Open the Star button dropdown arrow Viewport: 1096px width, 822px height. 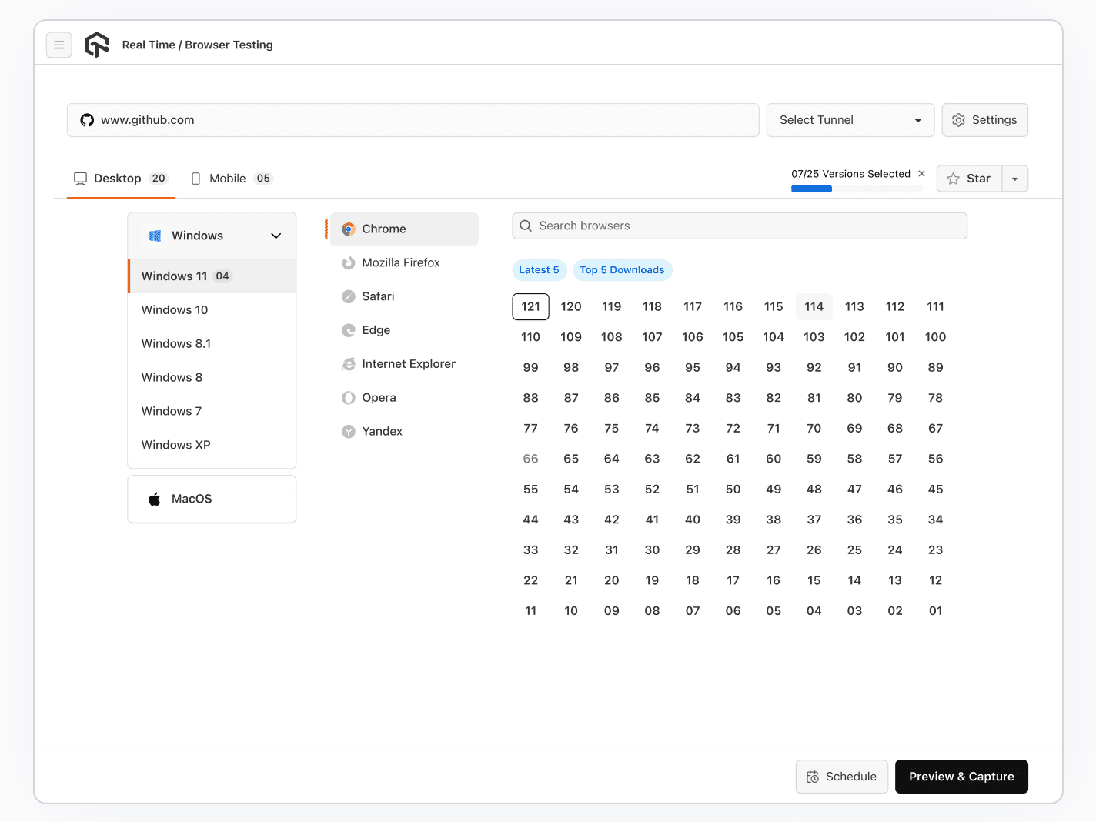[1014, 178]
